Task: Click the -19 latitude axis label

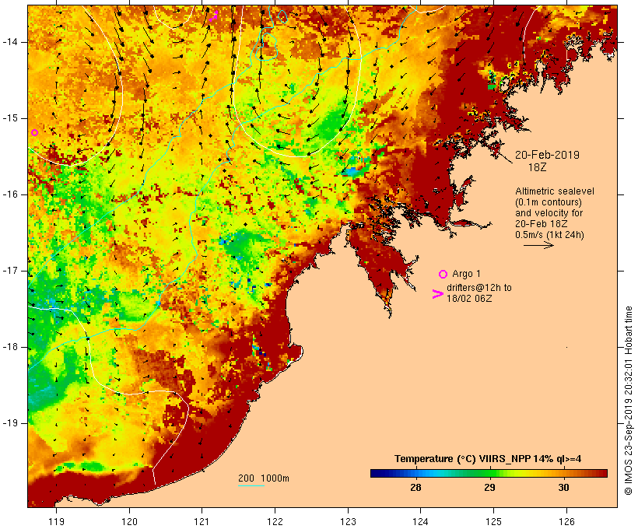Action: 10,423
